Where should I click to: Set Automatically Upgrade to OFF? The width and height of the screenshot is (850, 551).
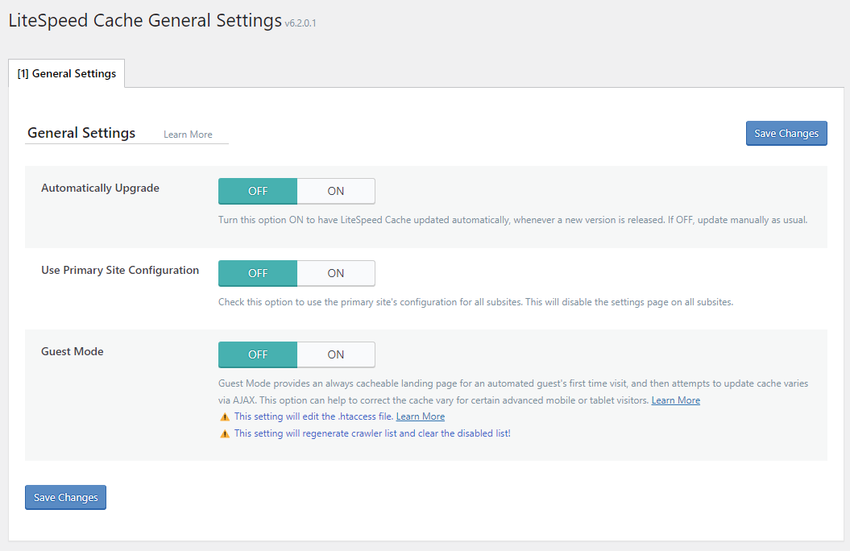pos(258,191)
